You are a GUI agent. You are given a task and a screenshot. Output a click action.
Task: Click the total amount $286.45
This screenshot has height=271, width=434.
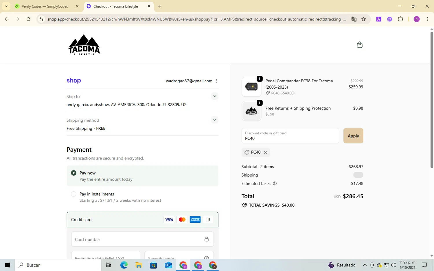tap(353, 196)
